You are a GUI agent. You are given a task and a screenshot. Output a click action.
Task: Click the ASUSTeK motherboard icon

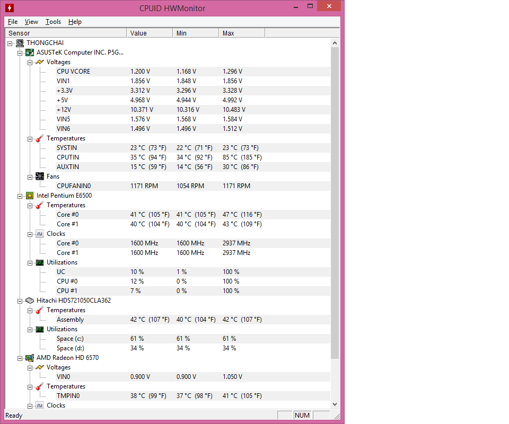(30, 52)
